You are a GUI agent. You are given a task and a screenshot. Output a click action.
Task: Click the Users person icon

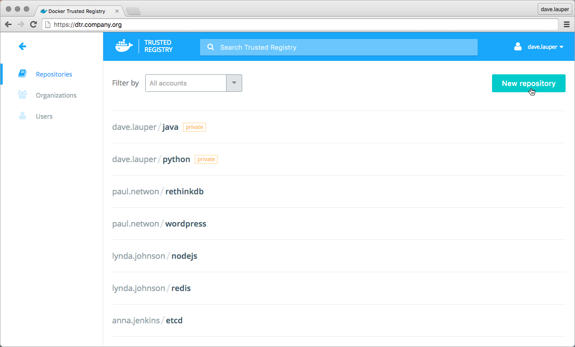click(22, 116)
